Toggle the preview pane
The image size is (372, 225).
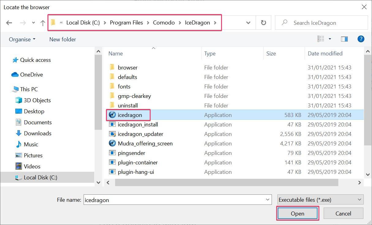pos(344,39)
